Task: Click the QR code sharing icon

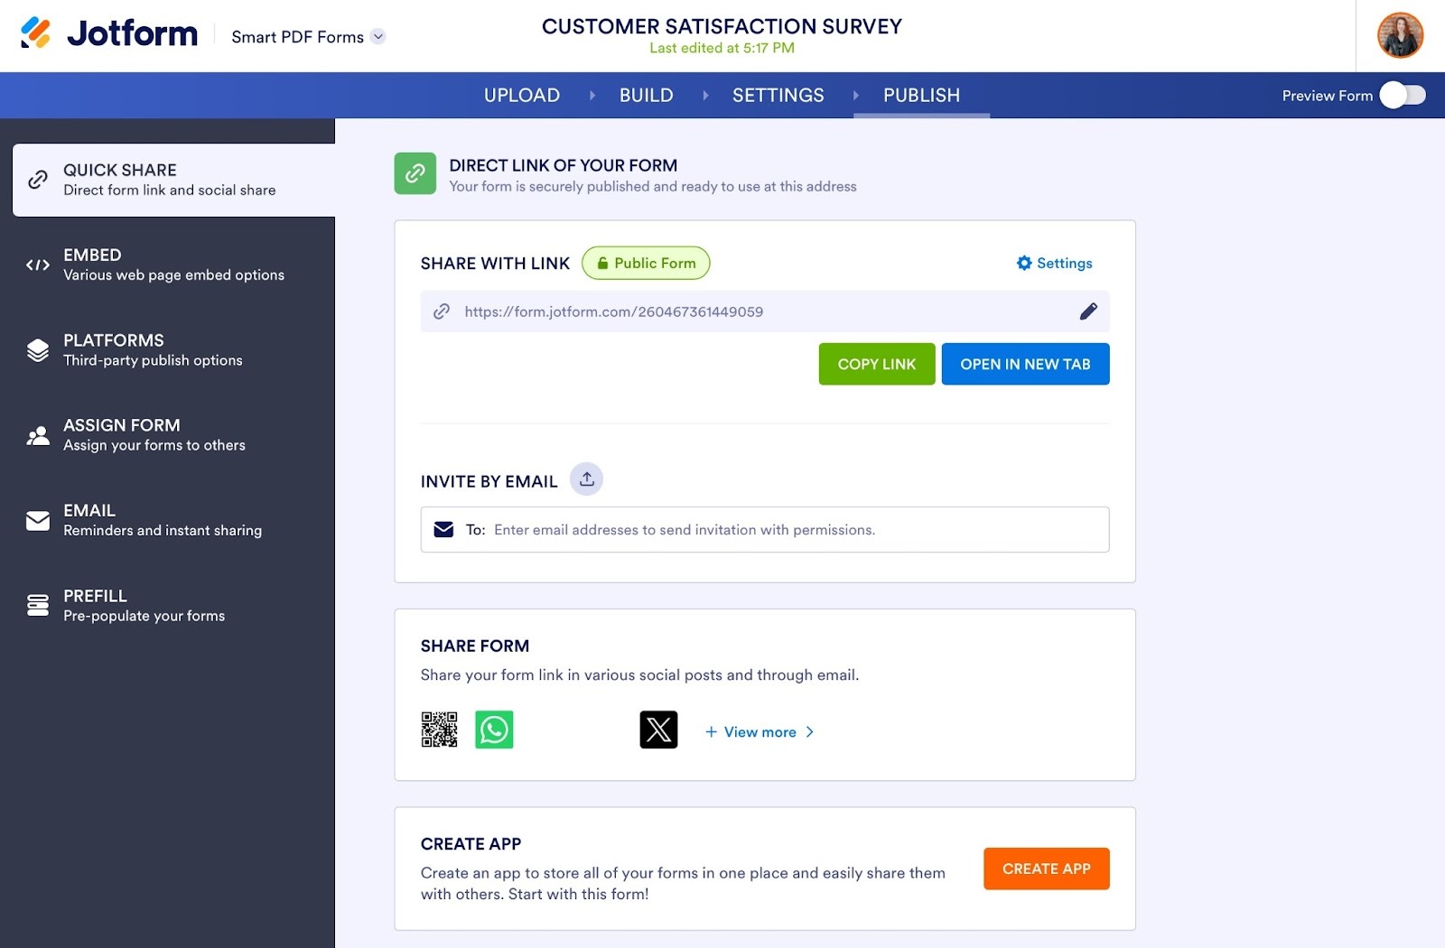Action: coord(439,730)
